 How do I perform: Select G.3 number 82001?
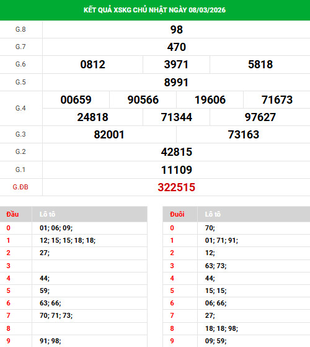point(109,135)
